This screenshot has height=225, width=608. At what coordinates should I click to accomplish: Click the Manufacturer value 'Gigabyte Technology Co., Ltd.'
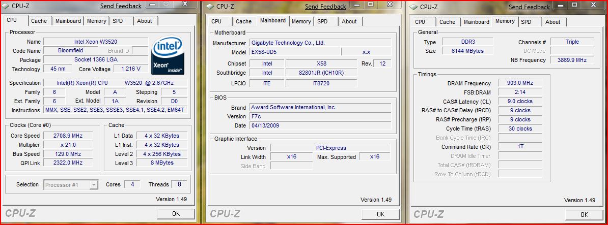tap(320, 43)
